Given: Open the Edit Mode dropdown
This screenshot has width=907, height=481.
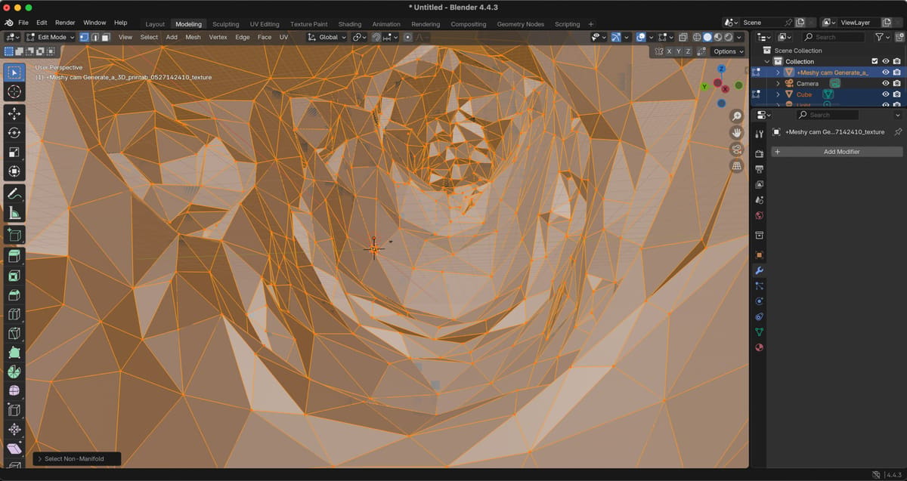Looking at the screenshot, I should (x=50, y=37).
